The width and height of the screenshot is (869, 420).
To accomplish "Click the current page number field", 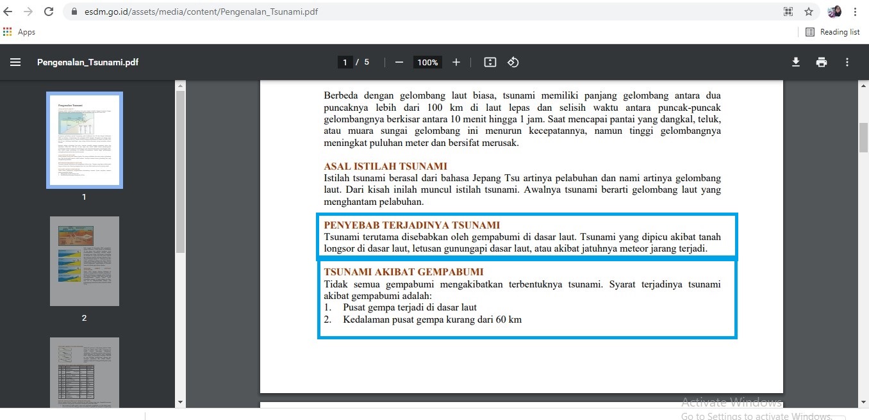I will [x=345, y=62].
